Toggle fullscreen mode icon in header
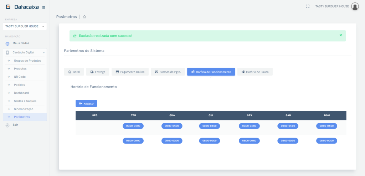The image size is (365, 176). (308, 6)
